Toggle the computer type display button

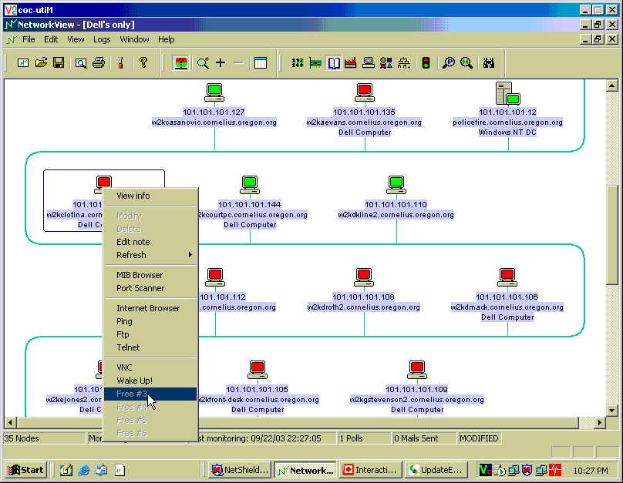369,62
